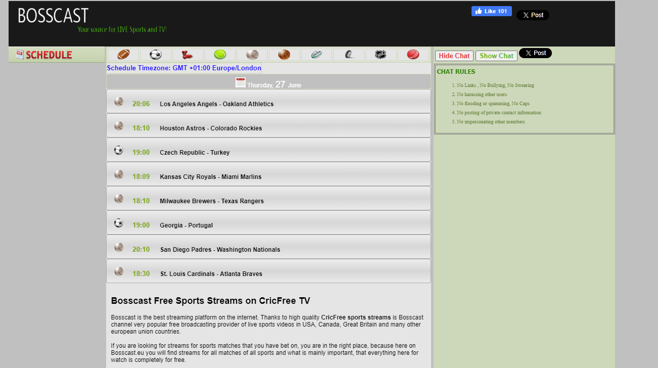Image resolution: width=658 pixels, height=368 pixels.
Task: Open the NHL hockey schedule icon
Action: click(x=381, y=54)
